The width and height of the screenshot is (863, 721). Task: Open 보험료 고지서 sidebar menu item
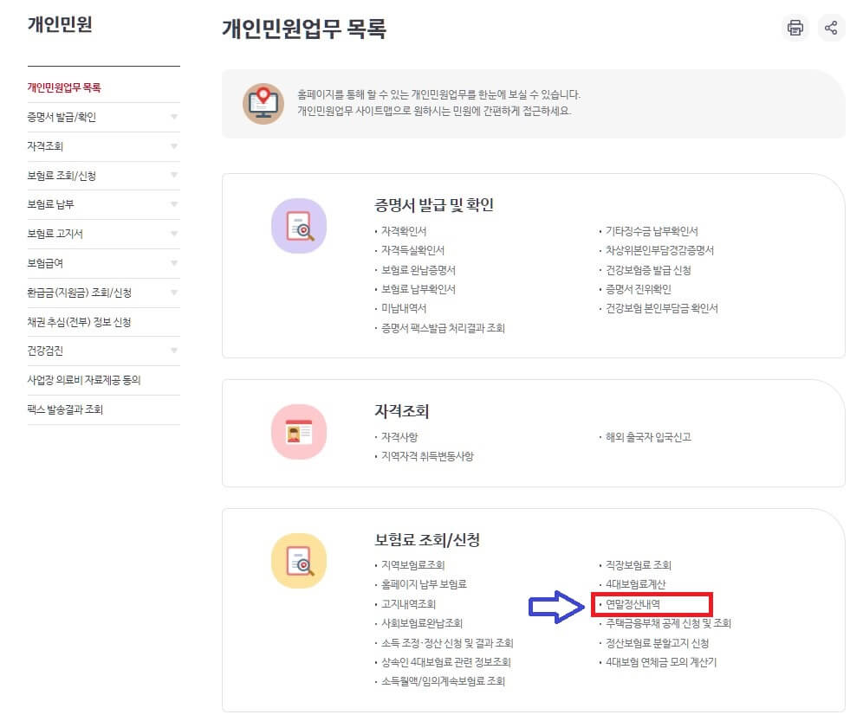click(55, 234)
